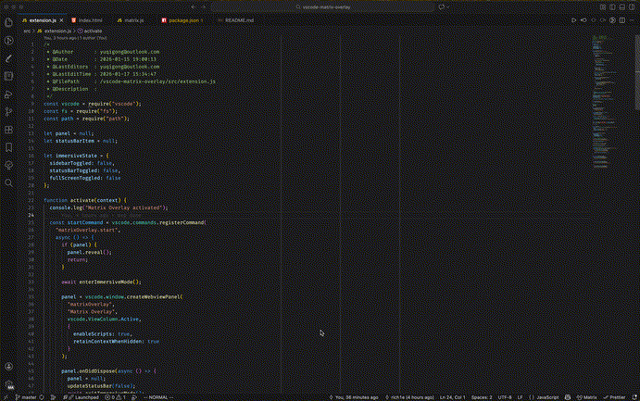The image size is (640, 401).
Task: Open the editor More Actions ellipsis menu
Action: click(631, 19)
